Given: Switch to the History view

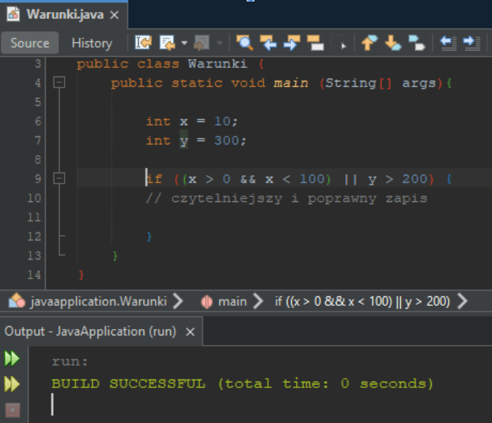Looking at the screenshot, I should (x=91, y=43).
